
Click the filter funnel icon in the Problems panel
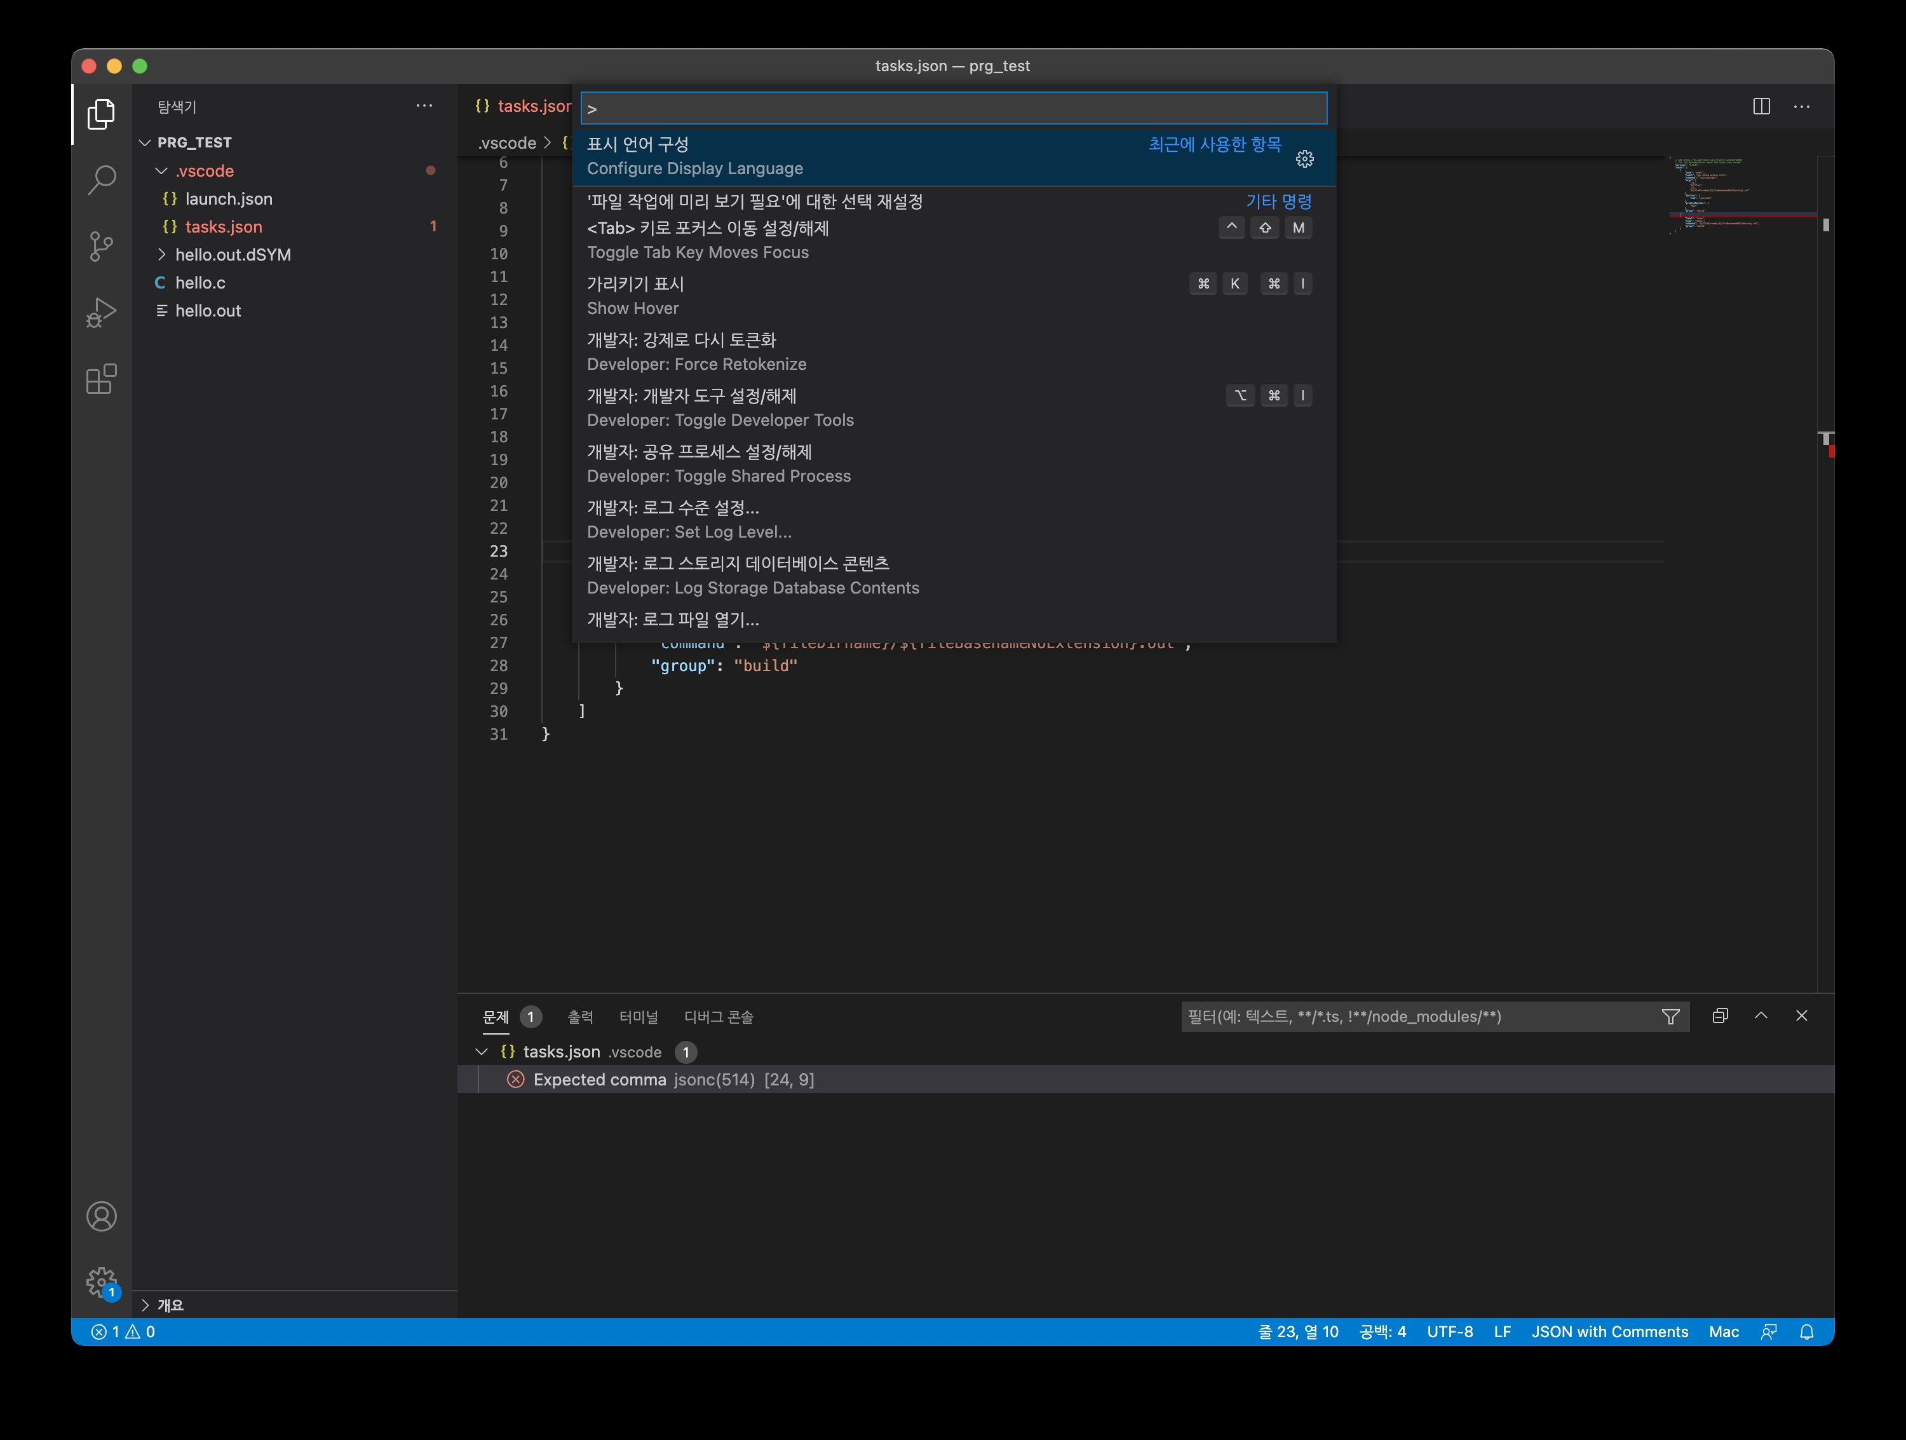pos(1670,1017)
